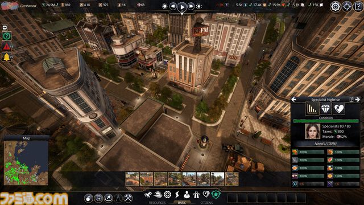Image resolution: width=364 pixels, height=205 pixels.
Task: Select the bomb demolish tool
Action: click(x=89, y=198)
